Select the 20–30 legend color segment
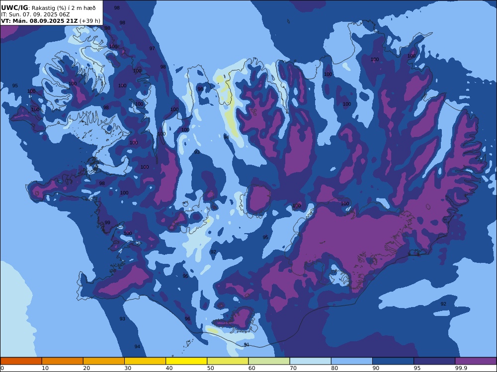Screen dimensions: 497x372 (104, 361)
